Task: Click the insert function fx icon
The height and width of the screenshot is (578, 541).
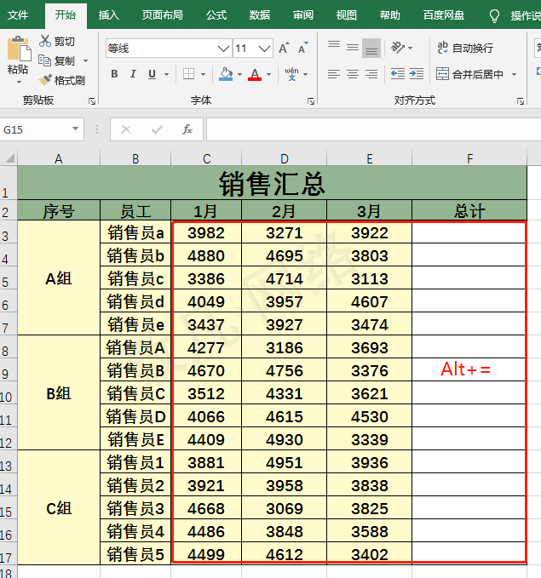Action: pyautogui.click(x=187, y=129)
